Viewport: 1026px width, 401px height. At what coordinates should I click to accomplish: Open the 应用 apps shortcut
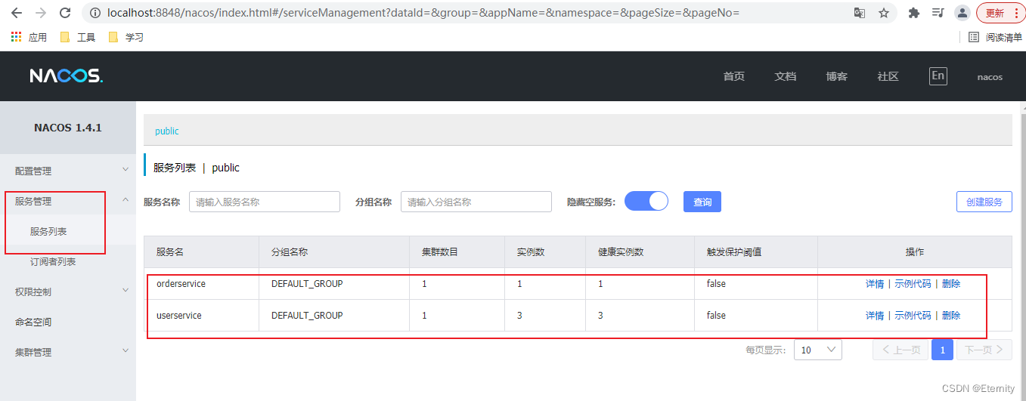click(29, 37)
